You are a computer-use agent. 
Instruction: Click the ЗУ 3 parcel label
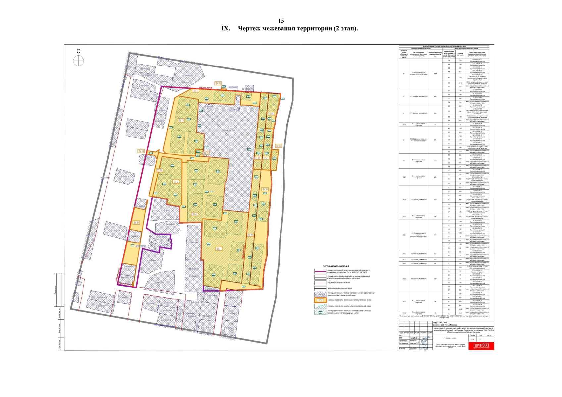(195, 91)
